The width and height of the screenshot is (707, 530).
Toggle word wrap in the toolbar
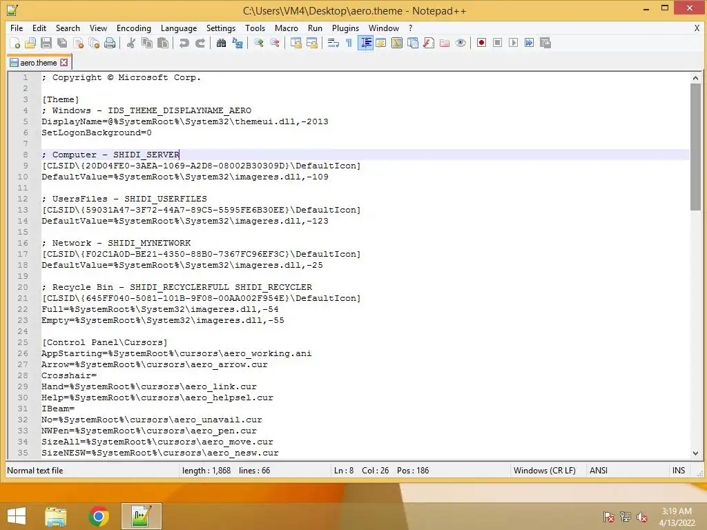tap(333, 43)
